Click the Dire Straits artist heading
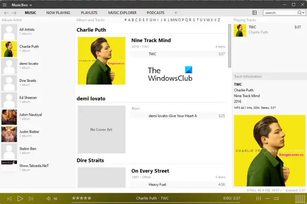The image size is (307, 204). click(x=90, y=160)
